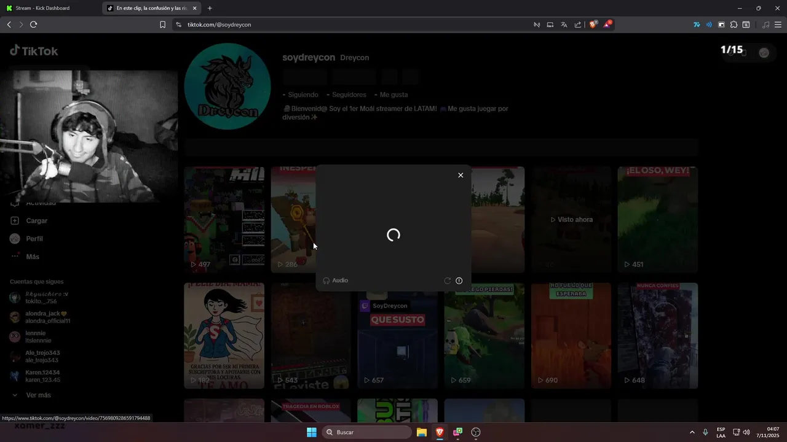Image resolution: width=787 pixels, height=442 pixels.
Task: Open the Seguidores followers count
Action: pyautogui.click(x=347, y=95)
